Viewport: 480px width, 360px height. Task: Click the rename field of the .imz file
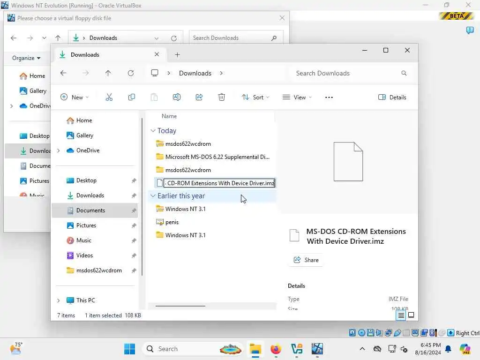(x=219, y=183)
